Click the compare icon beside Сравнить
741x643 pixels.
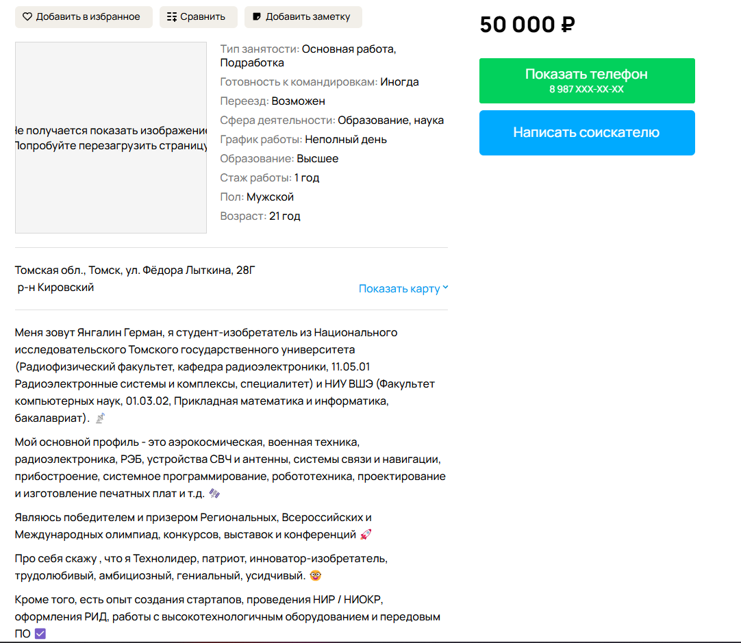(x=172, y=17)
